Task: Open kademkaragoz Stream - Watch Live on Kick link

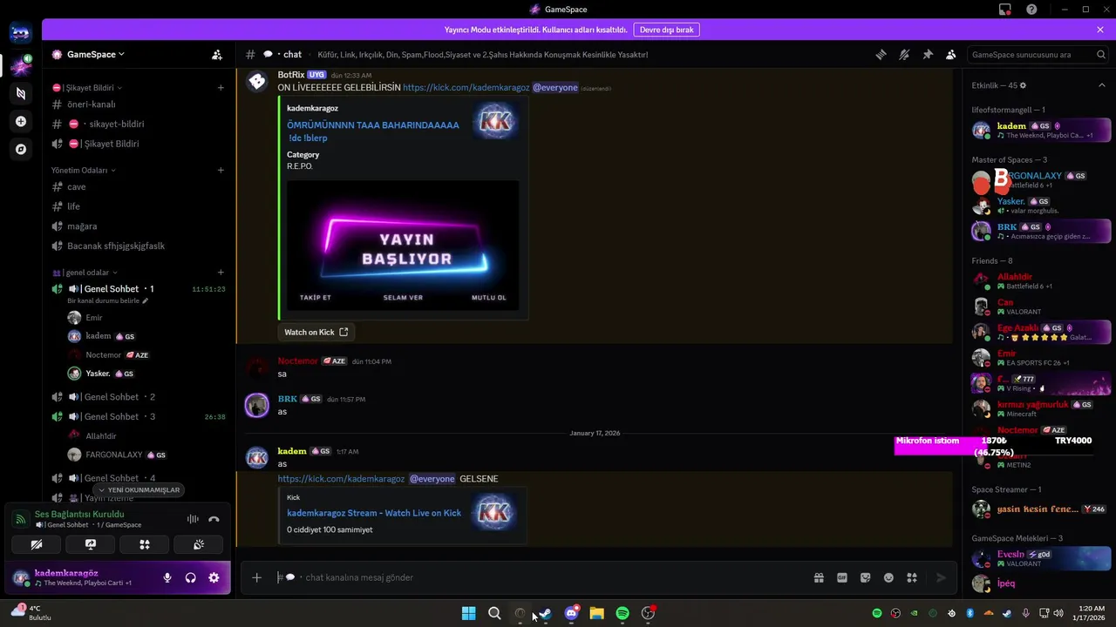Action: point(374,513)
